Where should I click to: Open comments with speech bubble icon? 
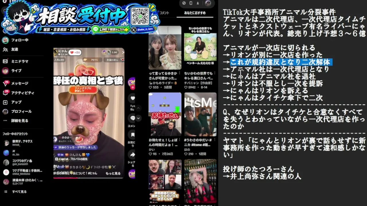click(132, 118)
